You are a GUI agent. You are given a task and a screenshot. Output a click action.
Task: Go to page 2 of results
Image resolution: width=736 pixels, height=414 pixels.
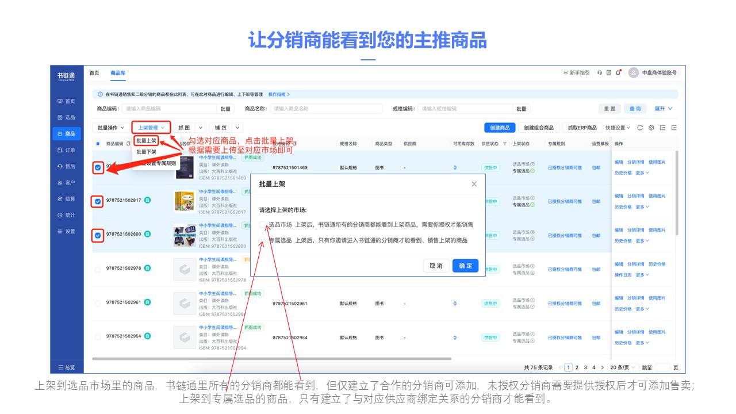[577, 367]
